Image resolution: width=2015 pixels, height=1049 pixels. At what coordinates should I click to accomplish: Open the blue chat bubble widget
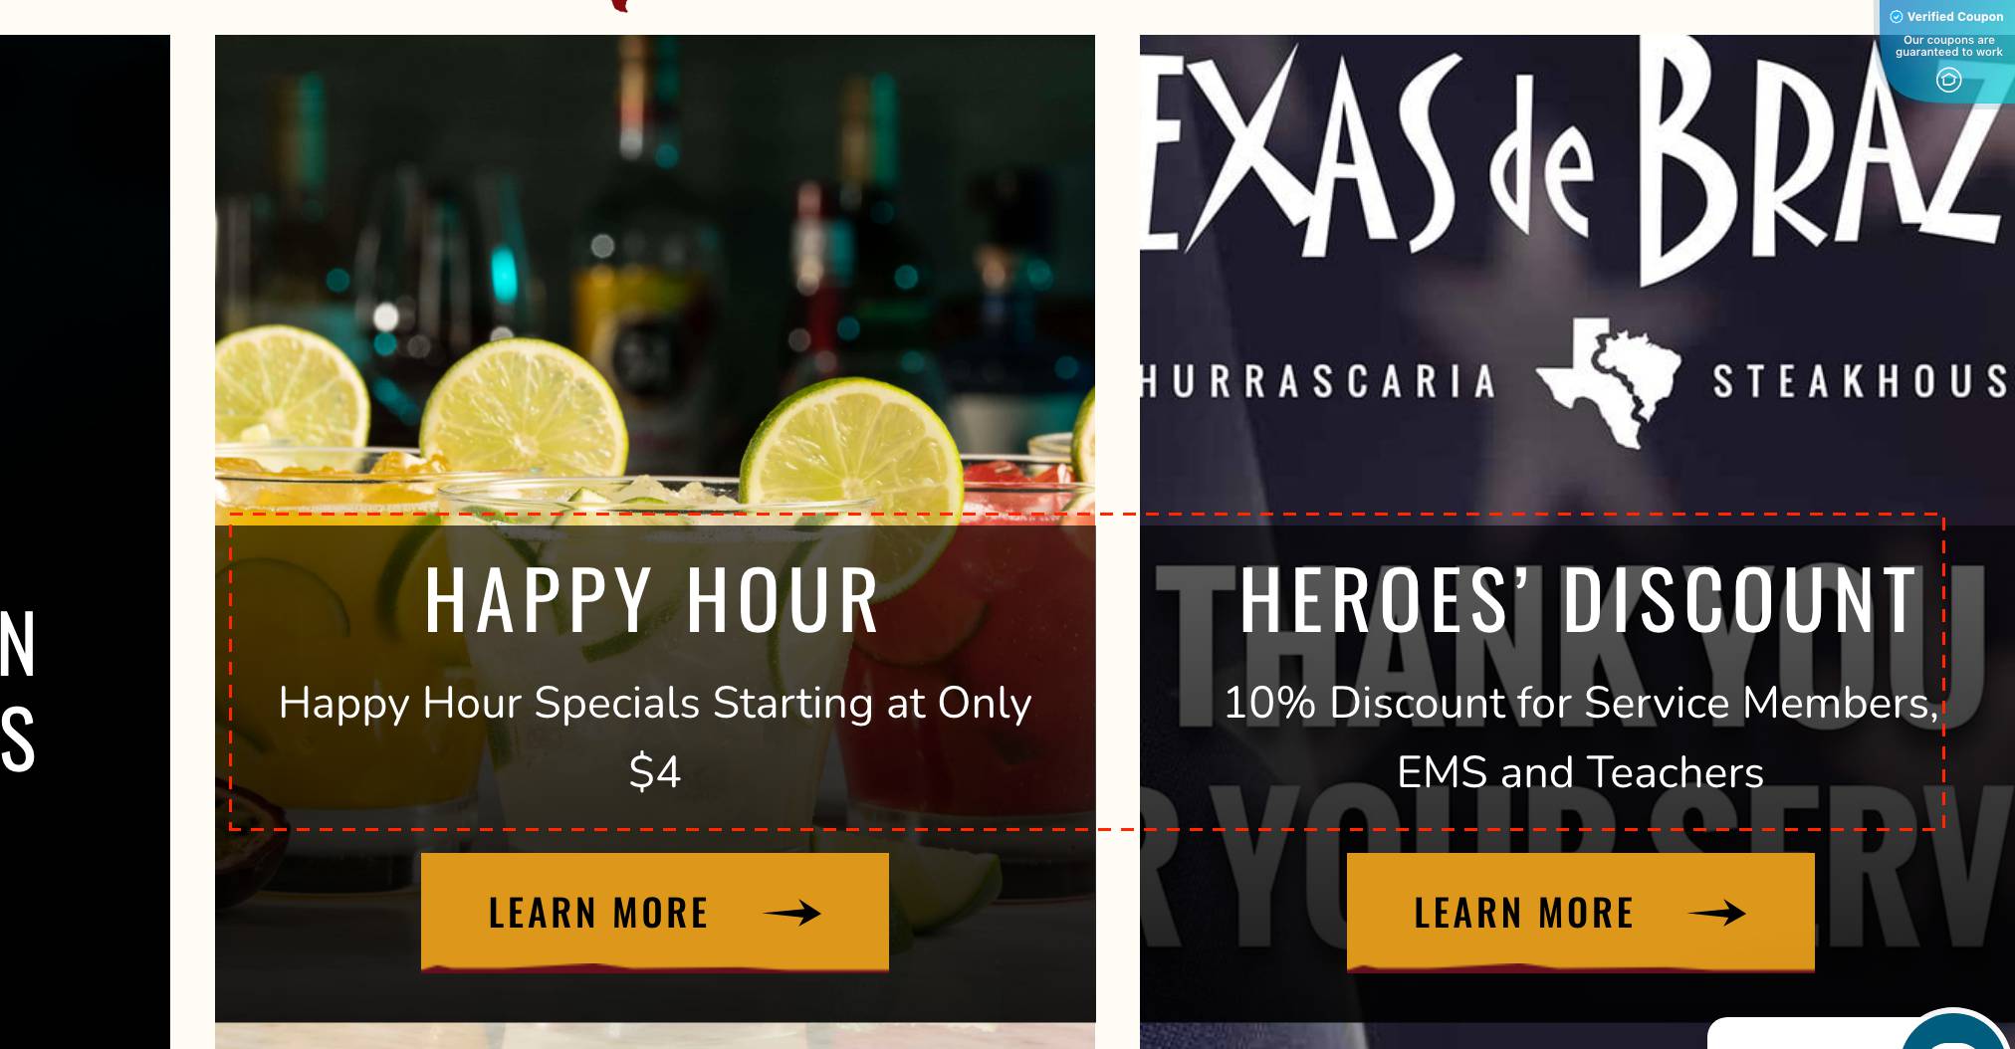click(1955, 1031)
